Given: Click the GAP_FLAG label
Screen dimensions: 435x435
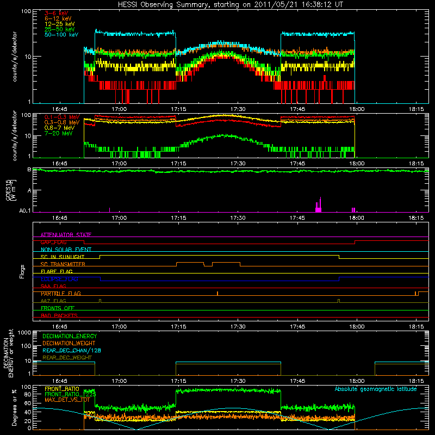Looking at the screenshot, I should click(x=53, y=242).
